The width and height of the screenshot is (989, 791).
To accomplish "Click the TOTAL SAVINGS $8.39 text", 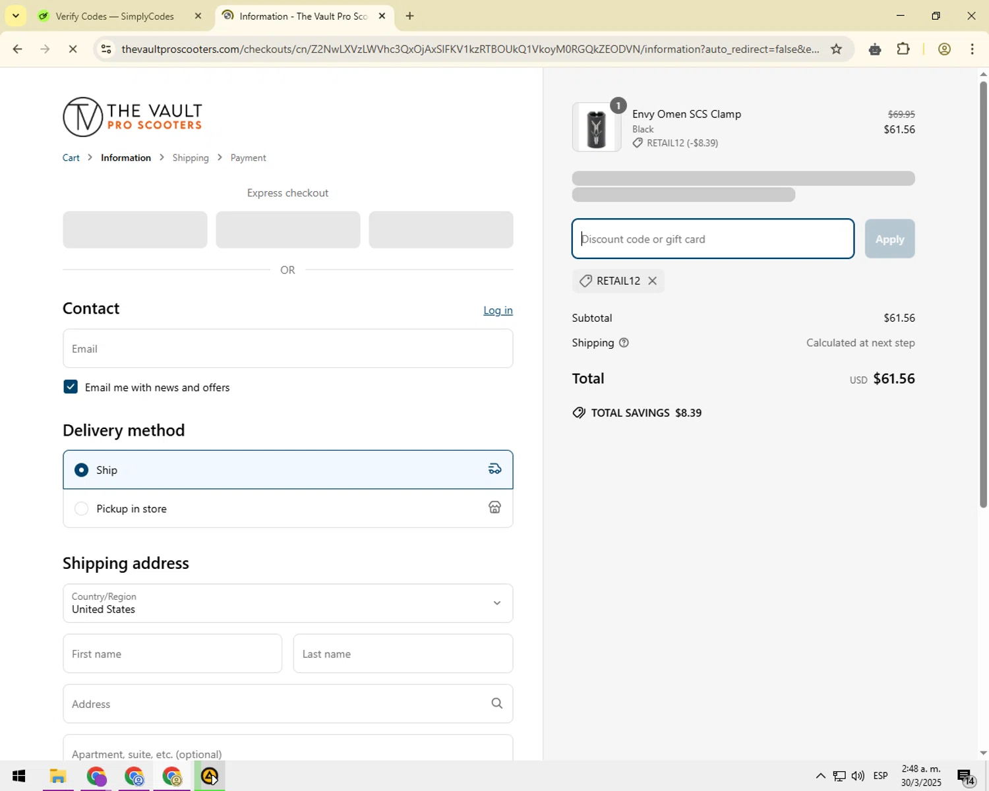I will coord(646,413).
